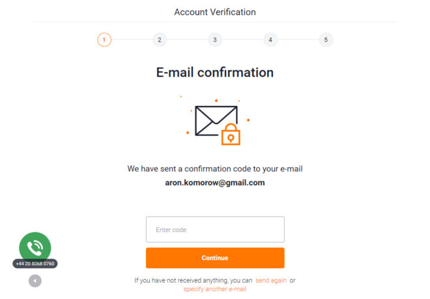Select step 4 in verification stepper
430x299 pixels.
pyautogui.click(x=270, y=40)
